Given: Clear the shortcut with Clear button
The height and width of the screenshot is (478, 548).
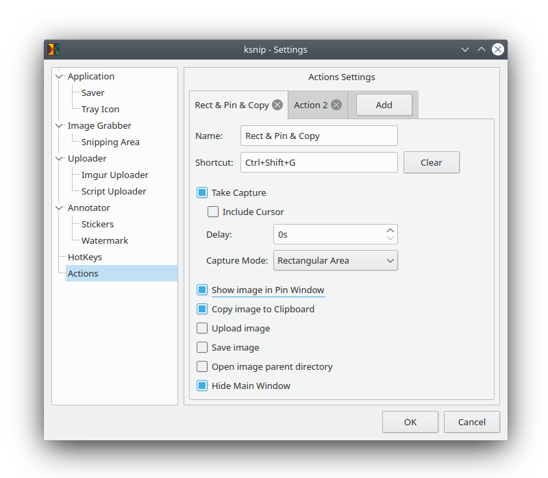Looking at the screenshot, I should (432, 162).
